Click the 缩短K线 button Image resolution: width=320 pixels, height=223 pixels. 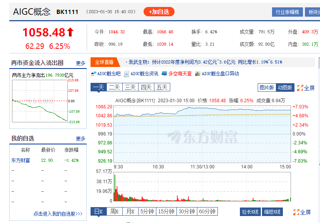[x=272, y=212]
